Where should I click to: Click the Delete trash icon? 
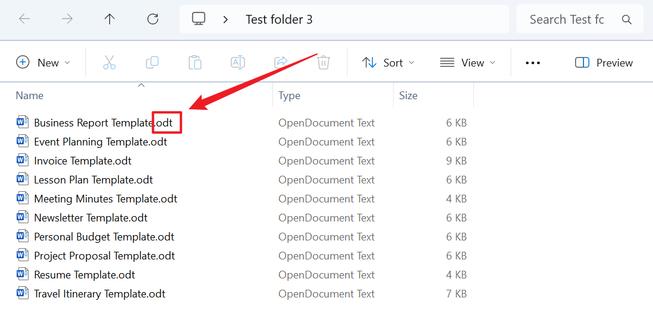click(x=324, y=62)
